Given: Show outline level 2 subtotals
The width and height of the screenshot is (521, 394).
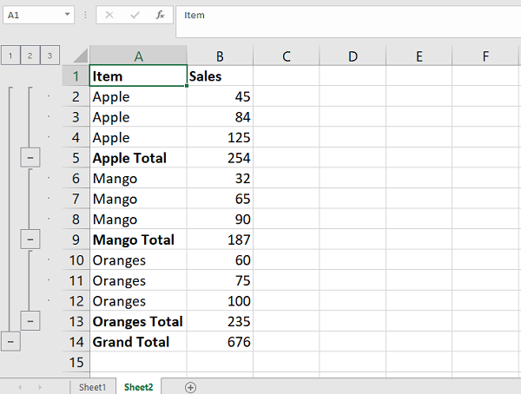Looking at the screenshot, I should click(x=30, y=56).
